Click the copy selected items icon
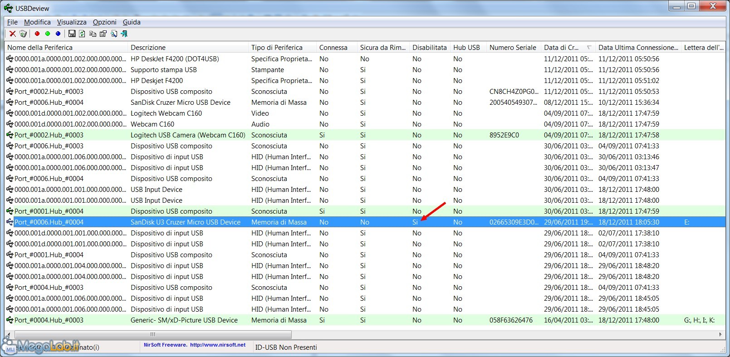730x357 pixels. point(93,34)
